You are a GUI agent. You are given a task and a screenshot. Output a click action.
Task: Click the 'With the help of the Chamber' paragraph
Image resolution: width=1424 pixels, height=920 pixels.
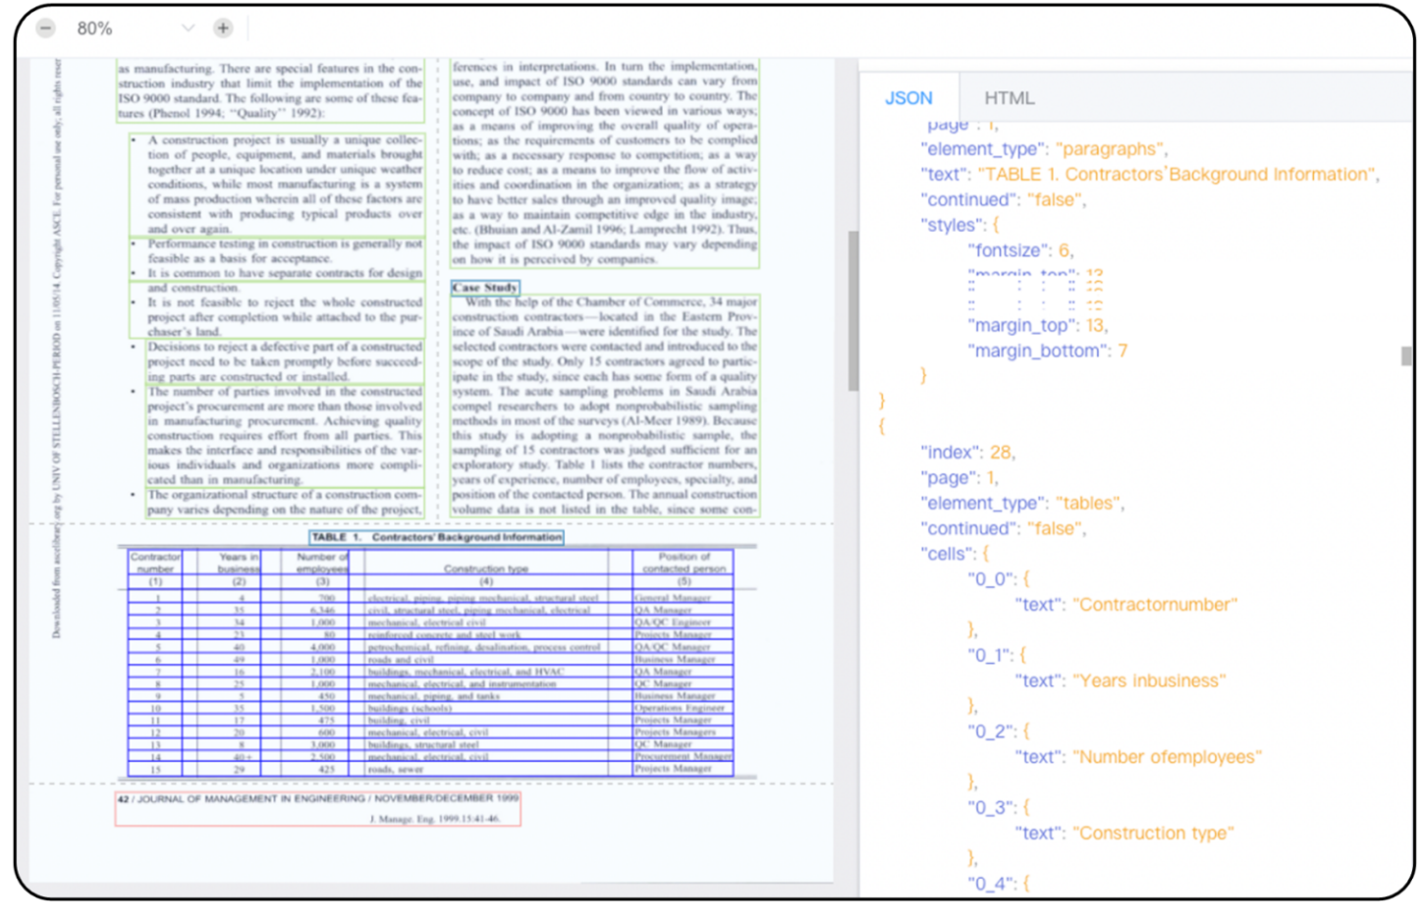point(605,406)
